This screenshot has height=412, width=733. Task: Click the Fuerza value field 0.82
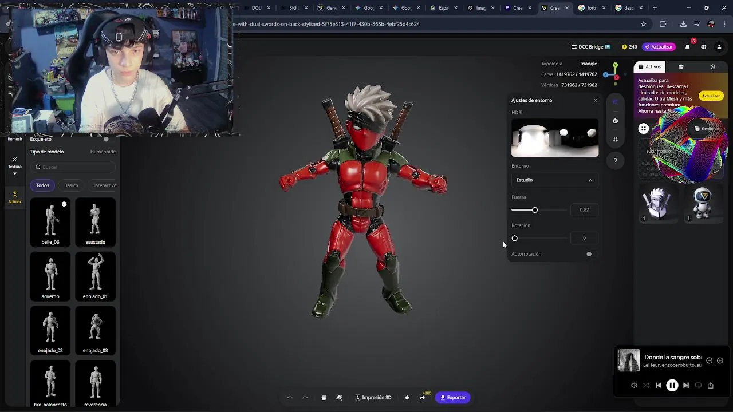coord(584,210)
